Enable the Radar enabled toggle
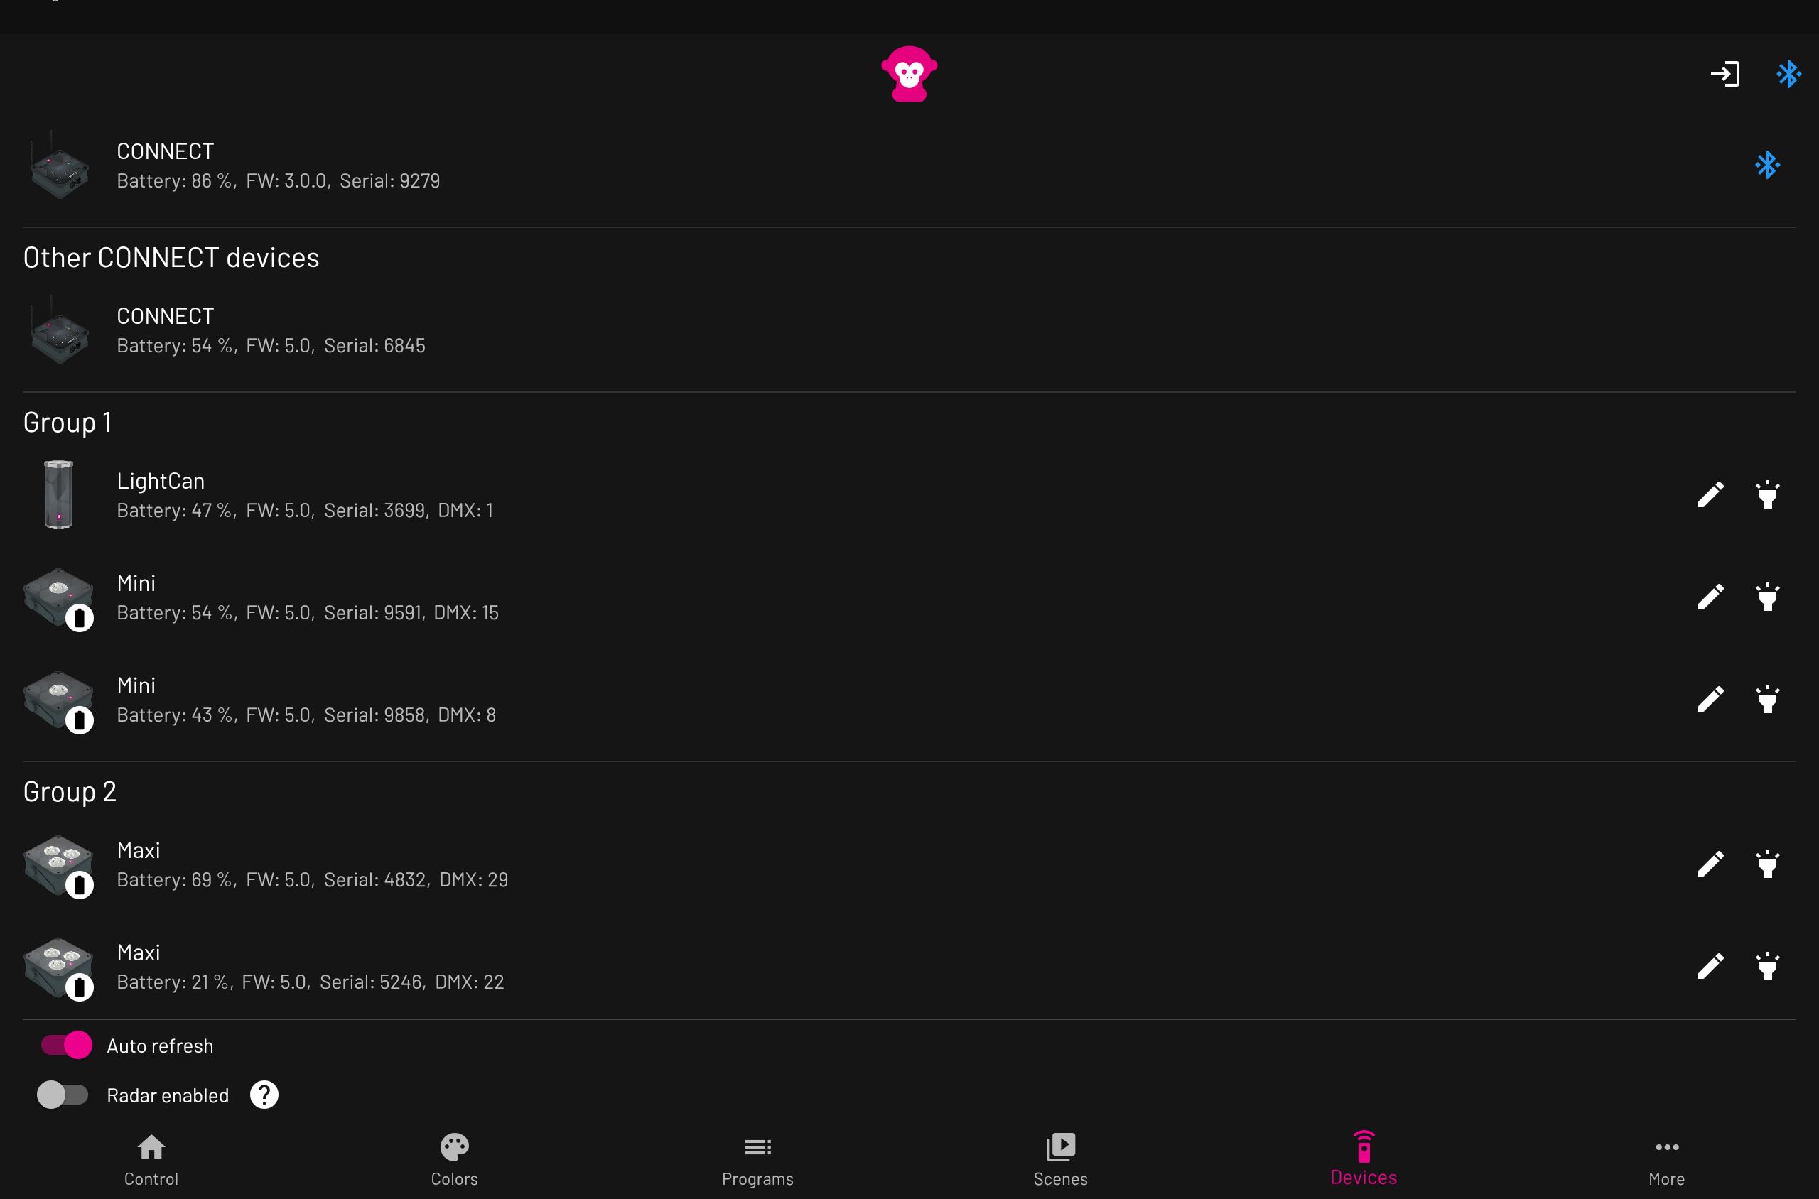This screenshot has height=1199, width=1819. (x=64, y=1095)
